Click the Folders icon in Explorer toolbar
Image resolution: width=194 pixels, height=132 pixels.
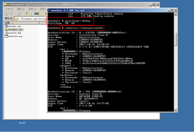pos(43,14)
